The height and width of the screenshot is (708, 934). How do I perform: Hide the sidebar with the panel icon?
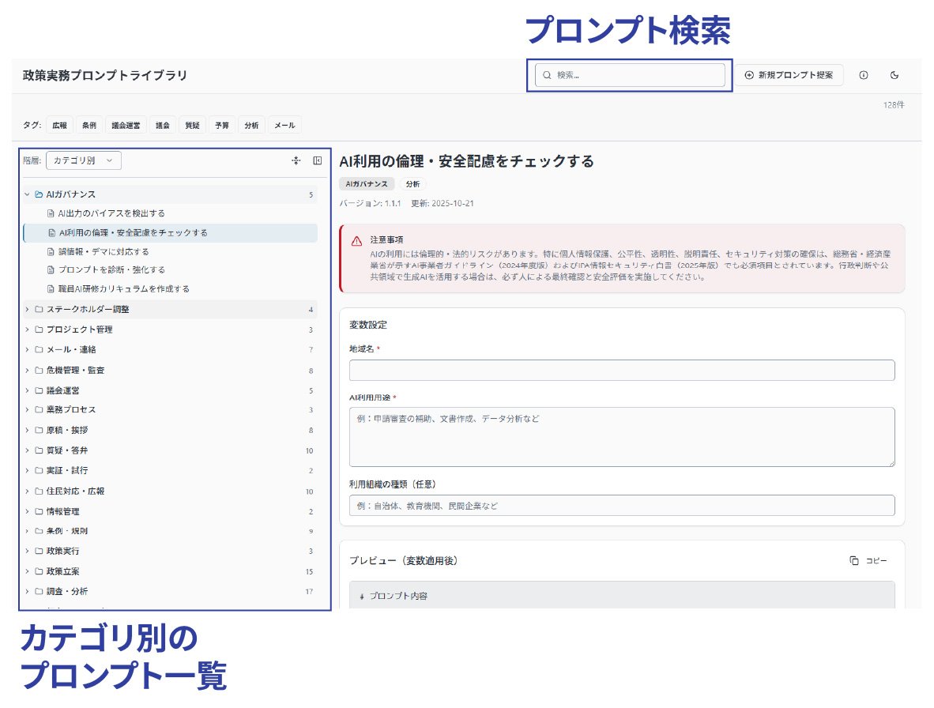(317, 160)
